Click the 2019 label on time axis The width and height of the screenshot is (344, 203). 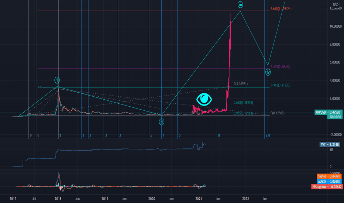[x=105, y=199]
